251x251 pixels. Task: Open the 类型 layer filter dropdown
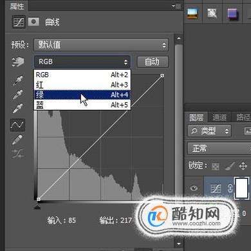click(209, 131)
